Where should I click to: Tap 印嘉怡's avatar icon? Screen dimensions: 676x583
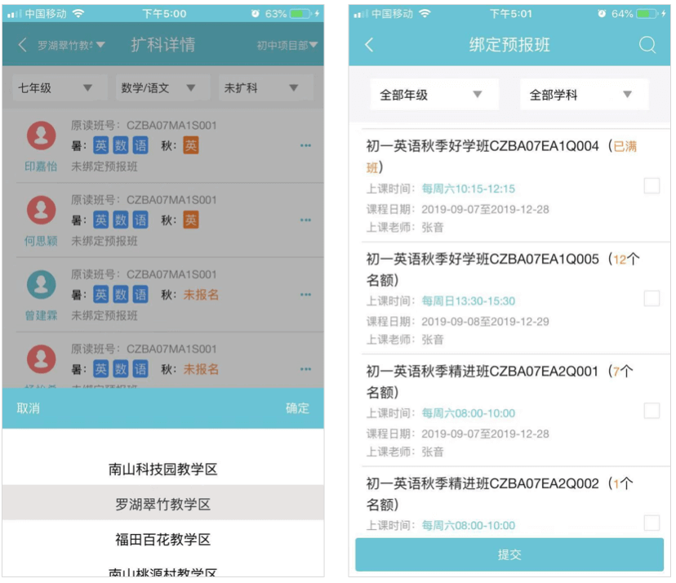pyautogui.click(x=41, y=136)
